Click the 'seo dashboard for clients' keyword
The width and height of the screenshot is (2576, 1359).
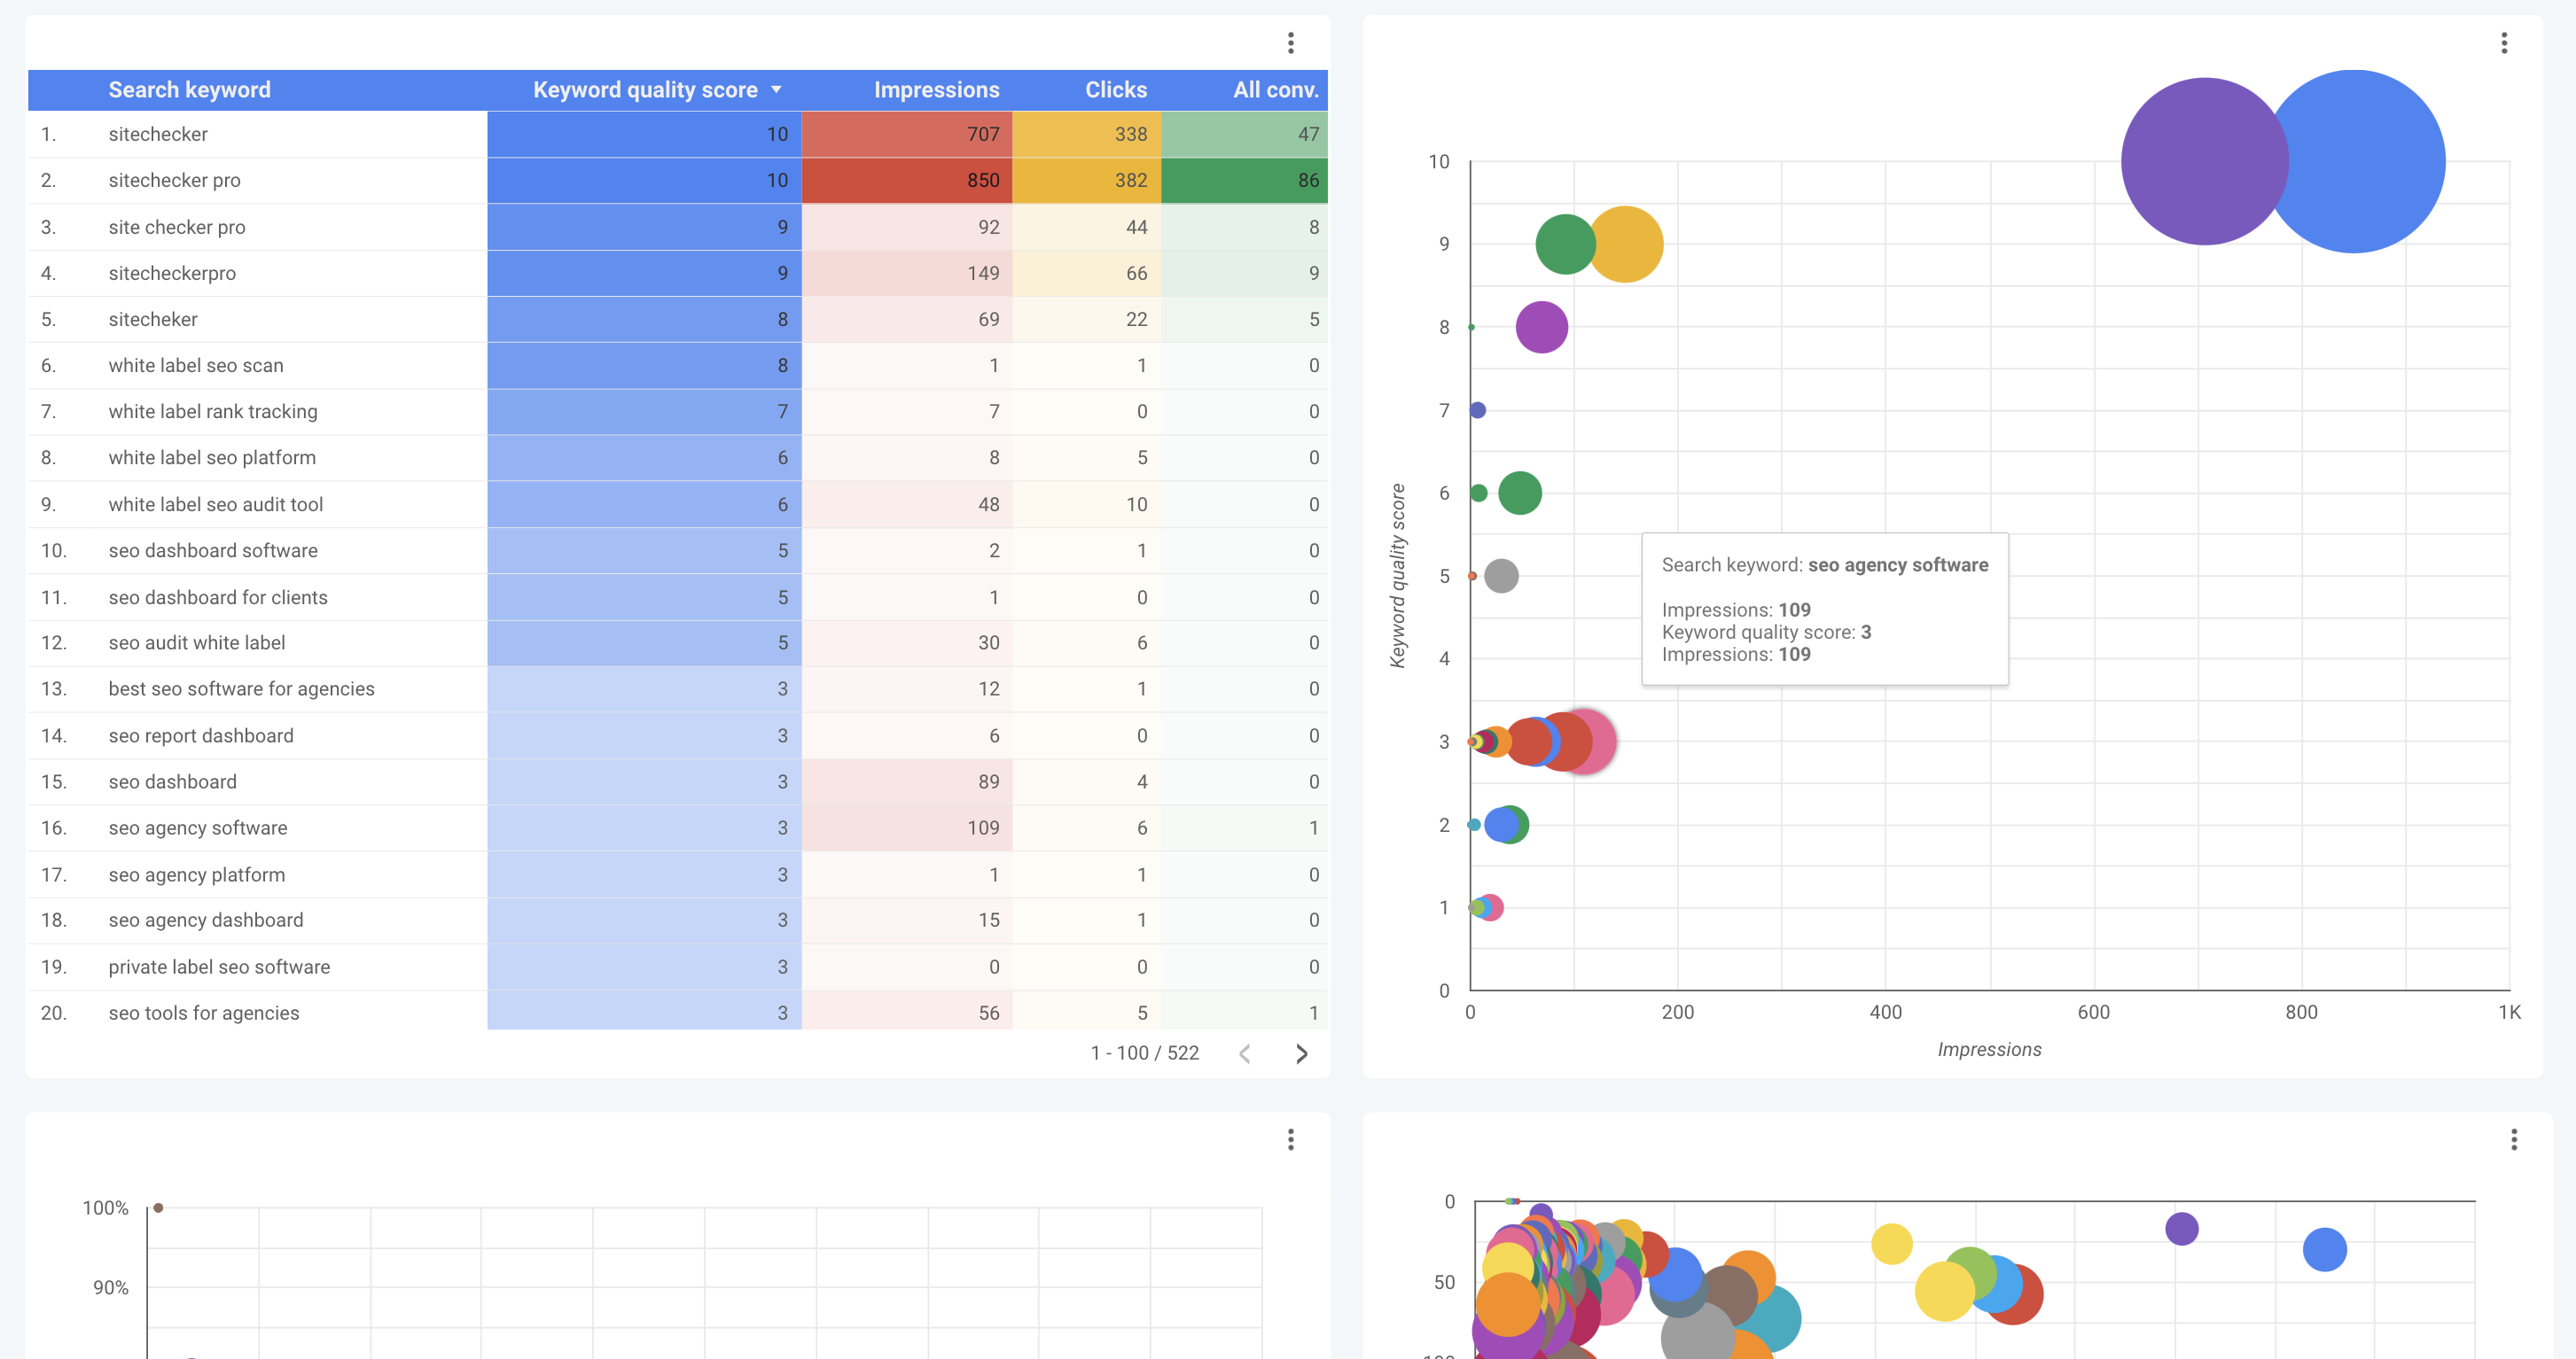[218, 596]
